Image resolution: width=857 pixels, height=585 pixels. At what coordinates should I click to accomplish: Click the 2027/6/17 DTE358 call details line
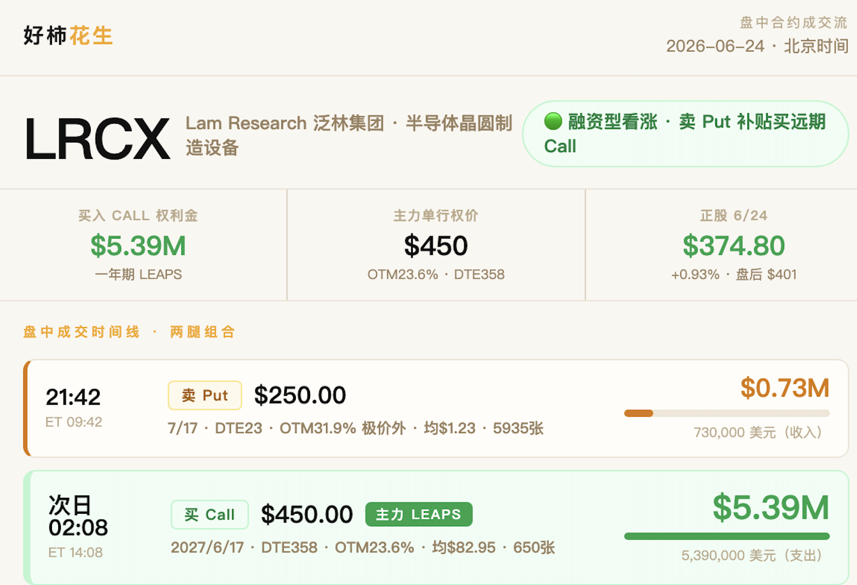(363, 548)
